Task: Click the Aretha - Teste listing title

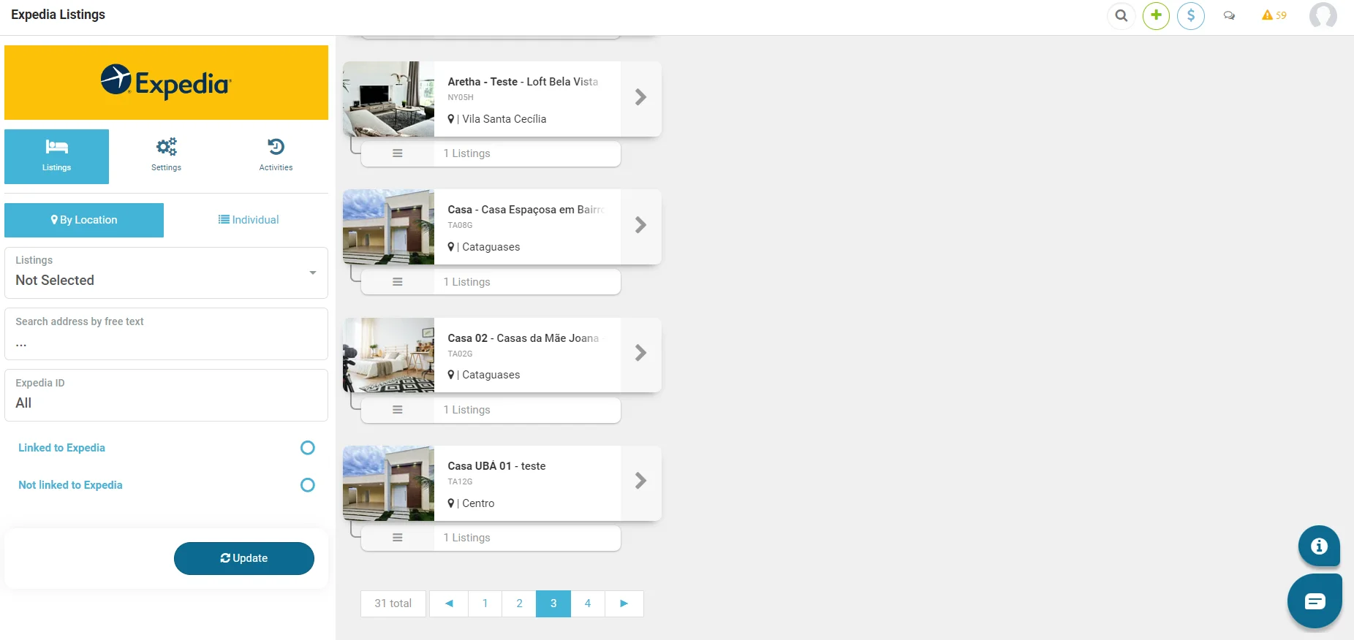Action: pyautogui.click(x=523, y=82)
